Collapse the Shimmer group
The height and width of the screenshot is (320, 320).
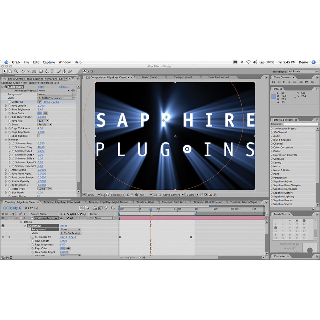(x=6, y=140)
